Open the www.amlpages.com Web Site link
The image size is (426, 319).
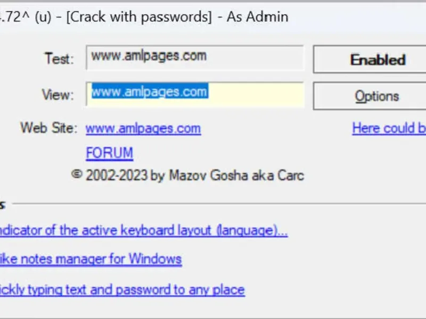(143, 128)
